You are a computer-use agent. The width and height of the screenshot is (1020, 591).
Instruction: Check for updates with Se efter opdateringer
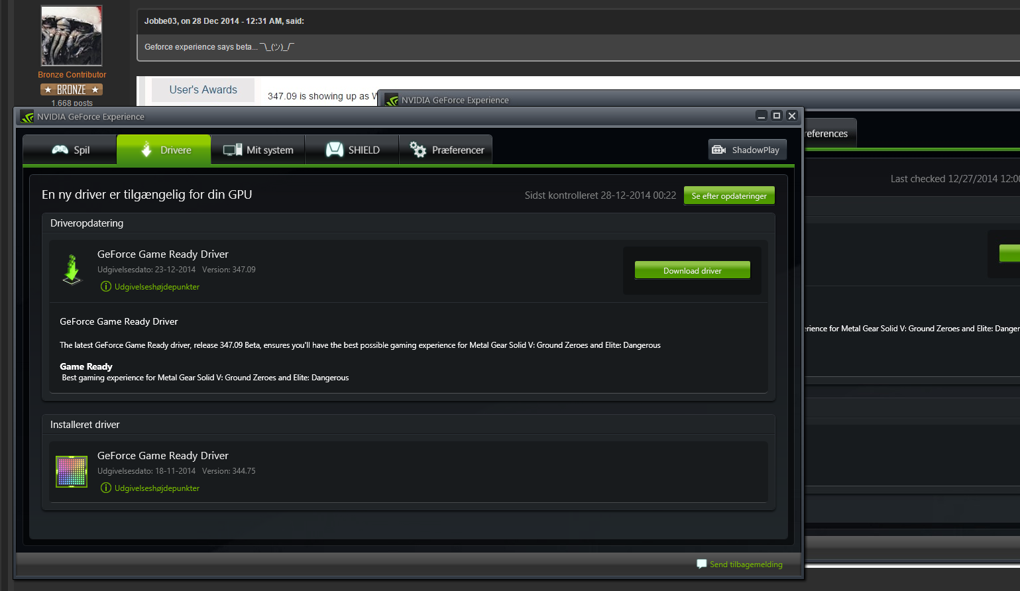point(729,196)
